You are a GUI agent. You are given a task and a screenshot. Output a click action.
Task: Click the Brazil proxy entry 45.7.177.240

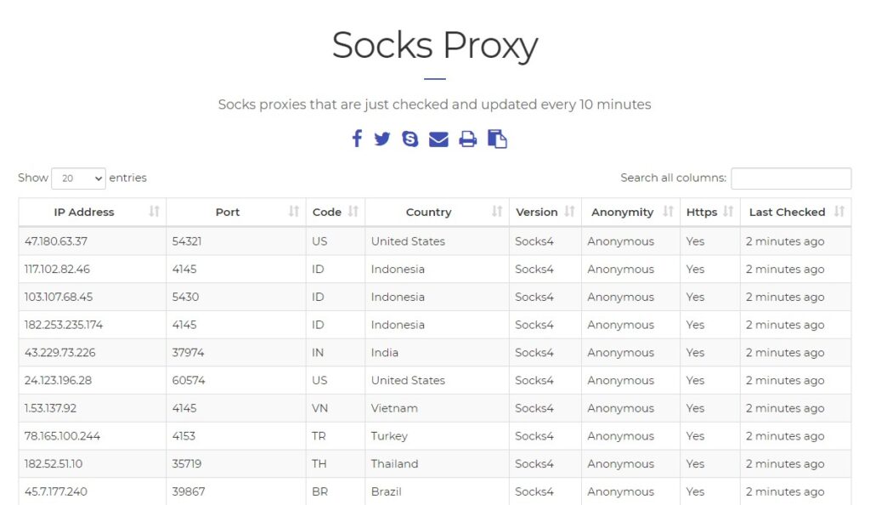(56, 491)
